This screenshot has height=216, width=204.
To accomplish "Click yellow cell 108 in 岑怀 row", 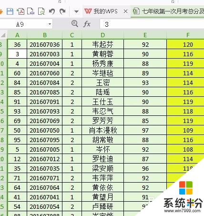I will (x=185, y=149).
